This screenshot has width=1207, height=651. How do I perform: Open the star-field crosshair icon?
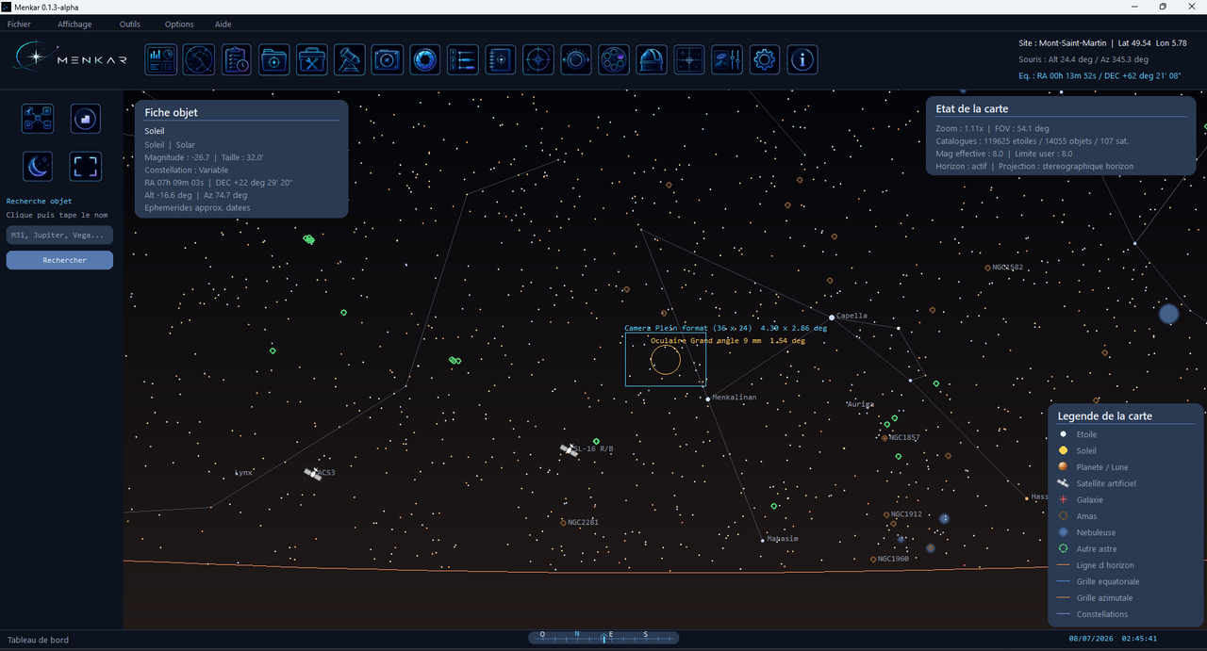click(x=689, y=59)
